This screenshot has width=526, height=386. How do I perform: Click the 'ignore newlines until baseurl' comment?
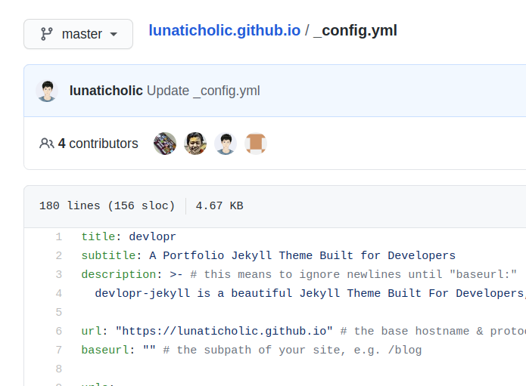pos(353,274)
